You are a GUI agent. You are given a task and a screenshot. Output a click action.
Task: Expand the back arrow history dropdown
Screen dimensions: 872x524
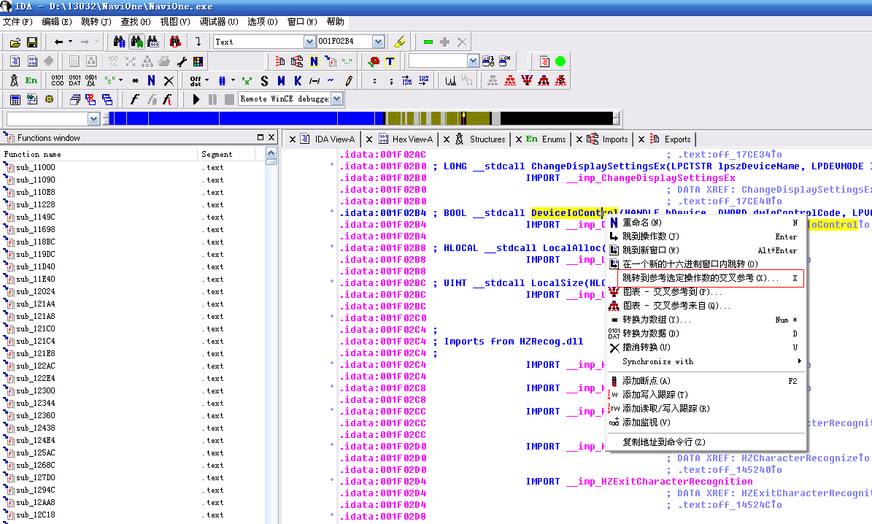[x=70, y=42]
